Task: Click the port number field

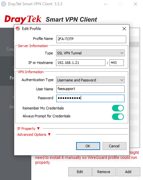Action: pos(117,63)
